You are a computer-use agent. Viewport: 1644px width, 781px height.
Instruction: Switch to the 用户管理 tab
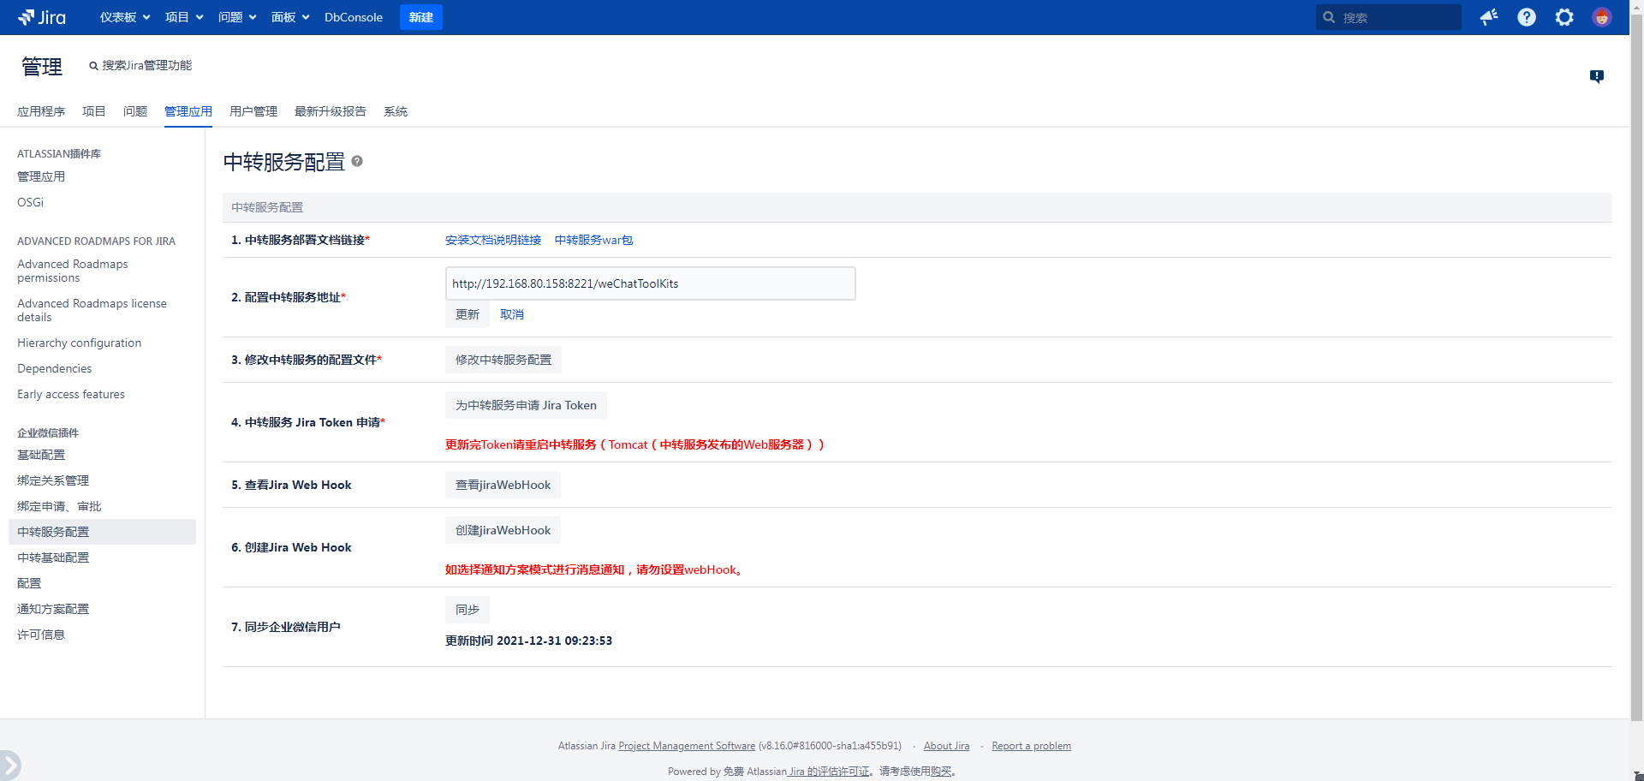253,111
